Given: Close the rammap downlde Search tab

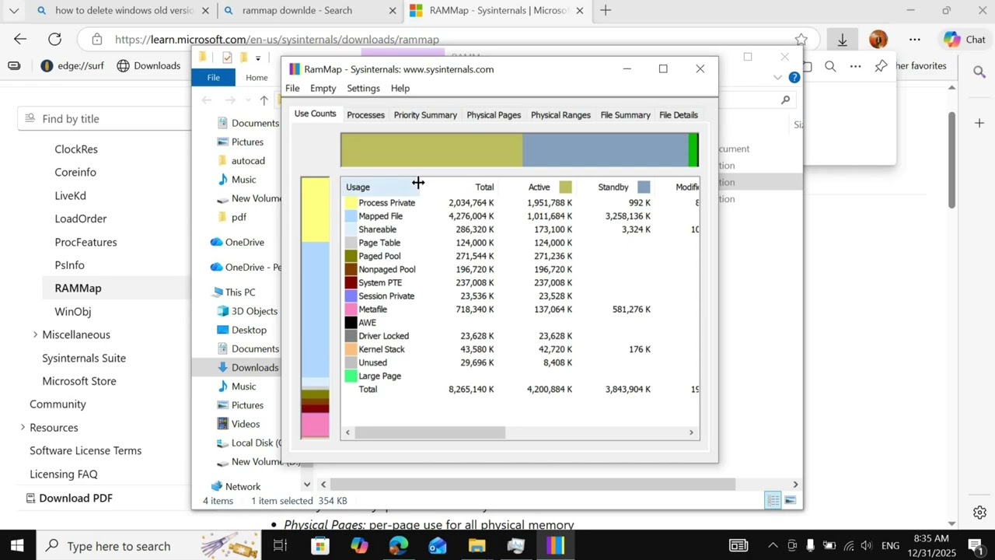Looking at the screenshot, I should (x=393, y=11).
